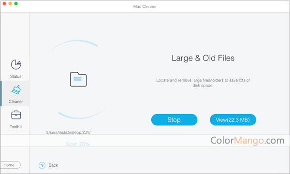
Task: Minimize the window with yellow button
Action: [10, 3]
